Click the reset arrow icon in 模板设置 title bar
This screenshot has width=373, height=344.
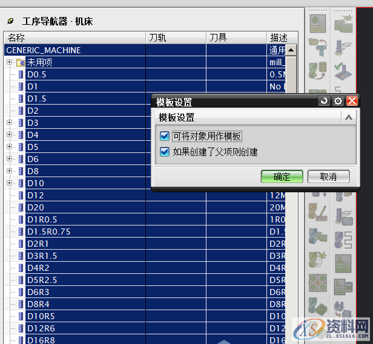click(x=324, y=101)
